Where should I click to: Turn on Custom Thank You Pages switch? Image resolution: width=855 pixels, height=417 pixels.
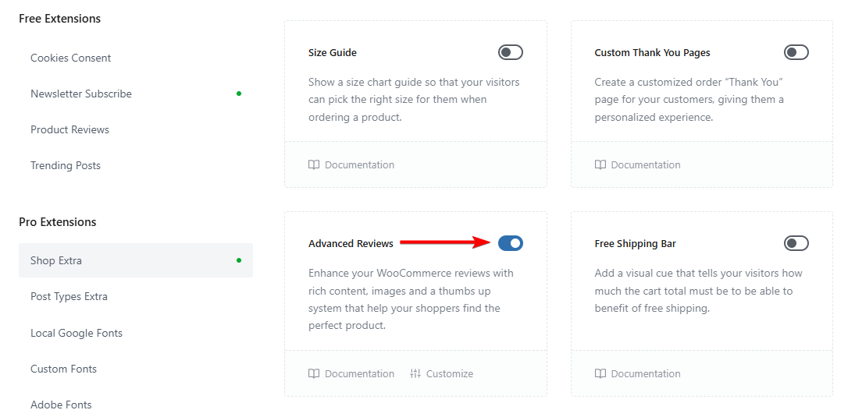pos(796,52)
